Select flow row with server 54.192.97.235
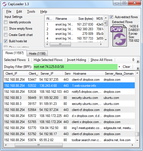Viewport: 143px width, 151px height. 69,80
